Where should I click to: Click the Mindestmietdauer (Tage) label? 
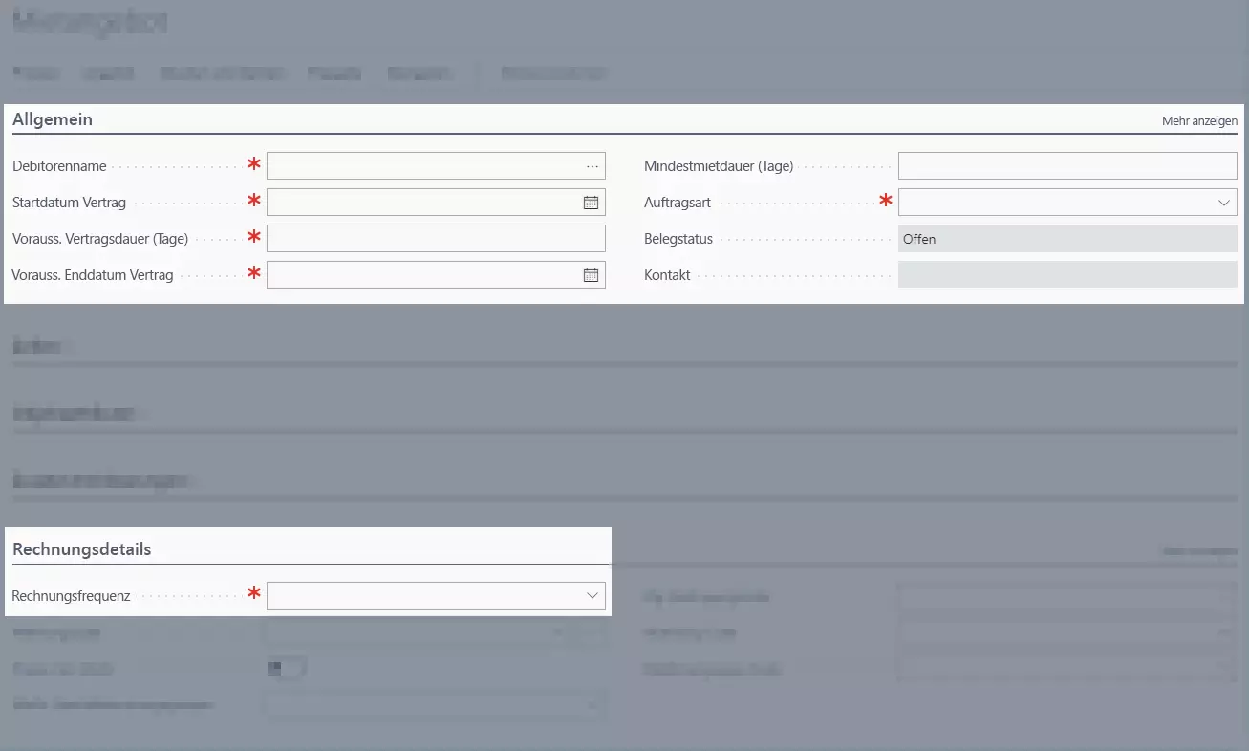(719, 166)
